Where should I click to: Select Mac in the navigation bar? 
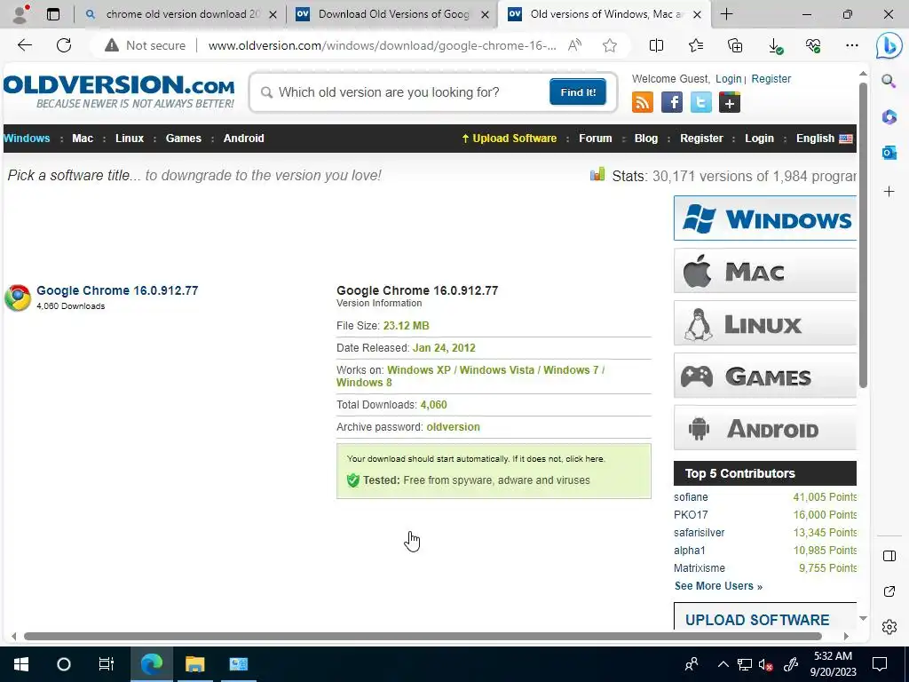(x=83, y=138)
